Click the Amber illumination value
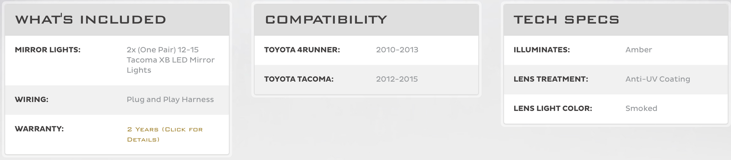Screen dimensions: 731x160 click(639, 50)
